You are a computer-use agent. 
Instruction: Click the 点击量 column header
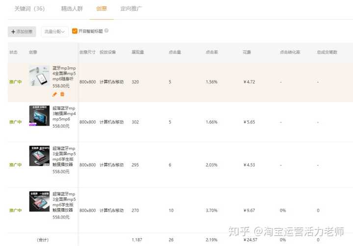(x=175, y=52)
